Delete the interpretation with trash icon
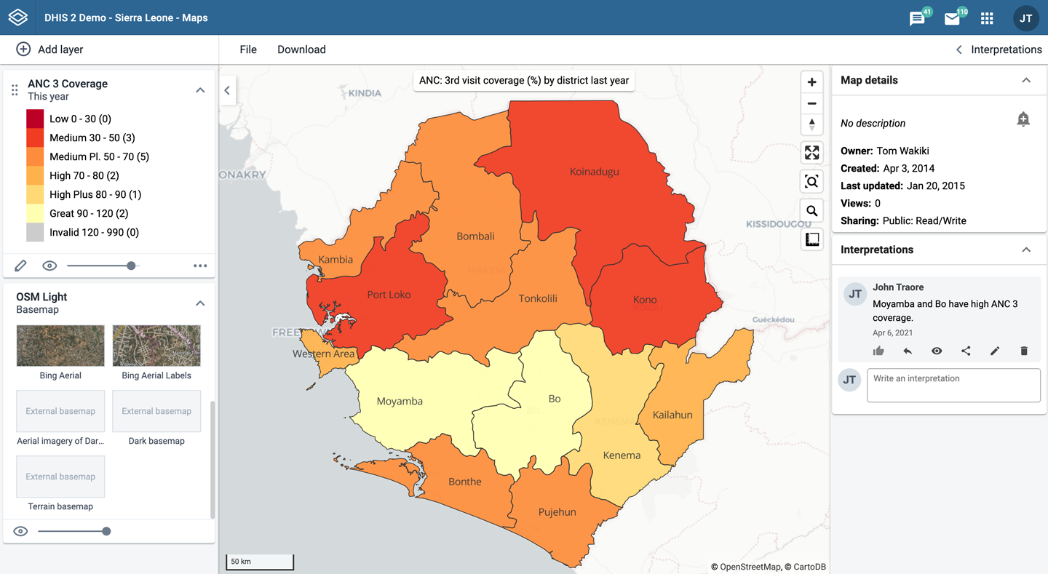 [1024, 351]
